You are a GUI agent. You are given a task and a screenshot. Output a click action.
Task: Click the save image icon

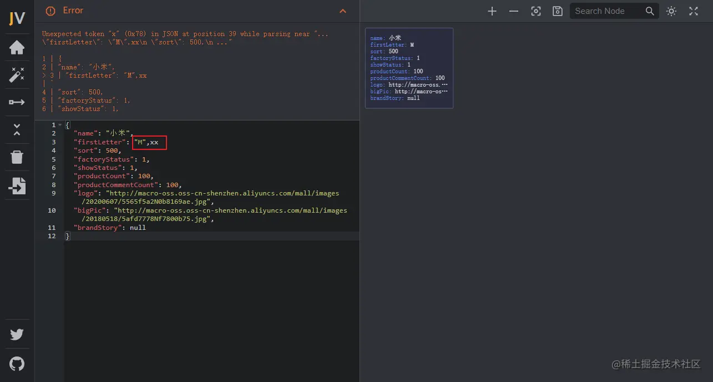tap(558, 11)
